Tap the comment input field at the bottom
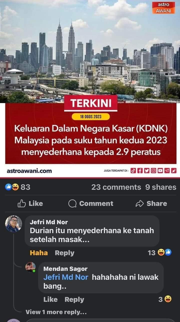The image size is (180, 322). pyautogui.click(x=100, y=320)
